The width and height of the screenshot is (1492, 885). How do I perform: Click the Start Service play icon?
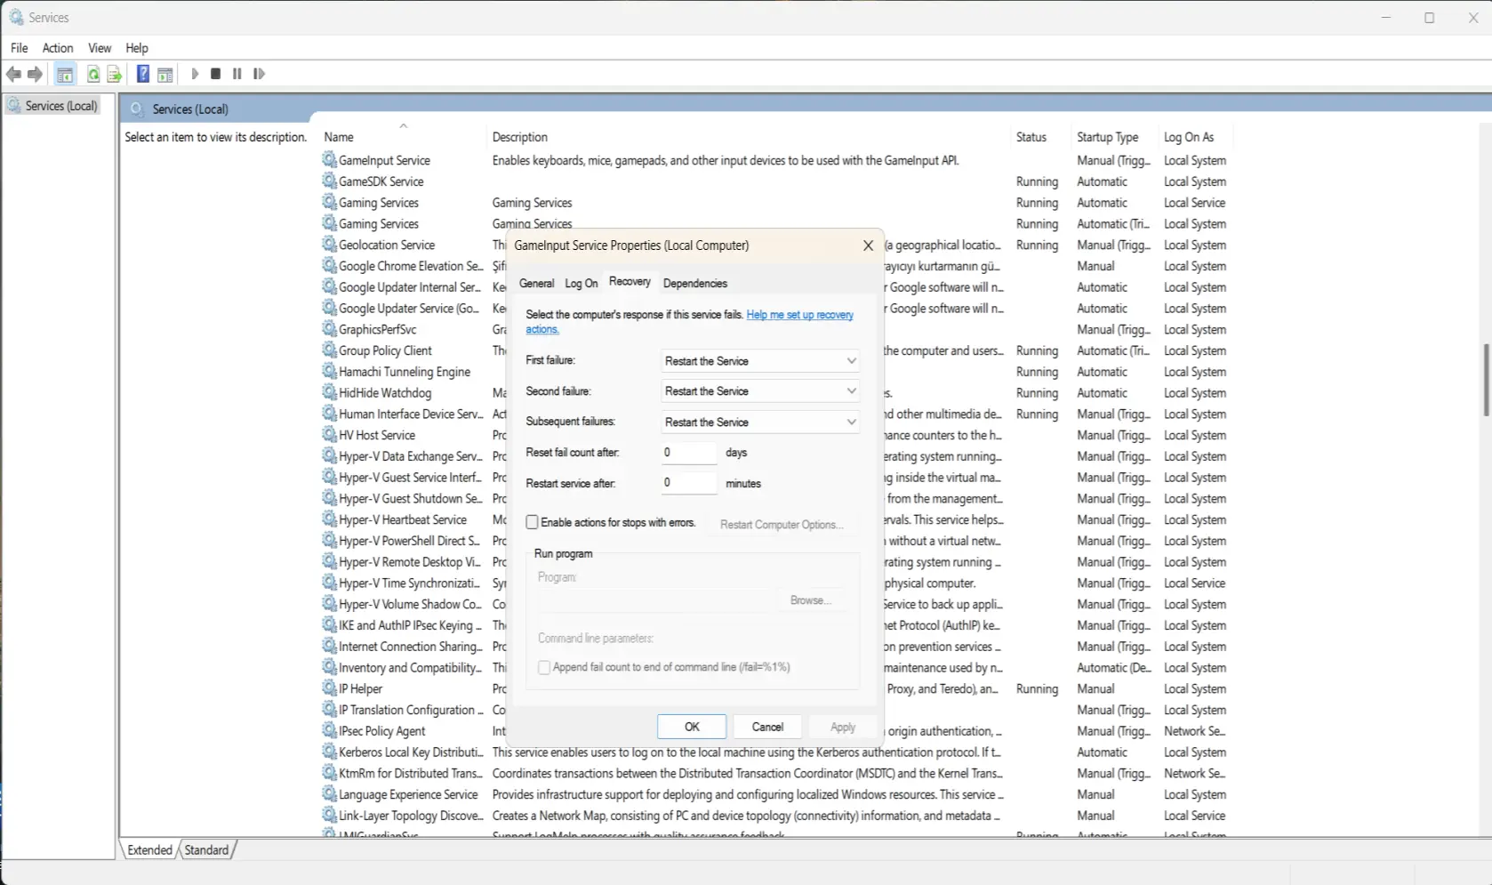click(195, 74)
